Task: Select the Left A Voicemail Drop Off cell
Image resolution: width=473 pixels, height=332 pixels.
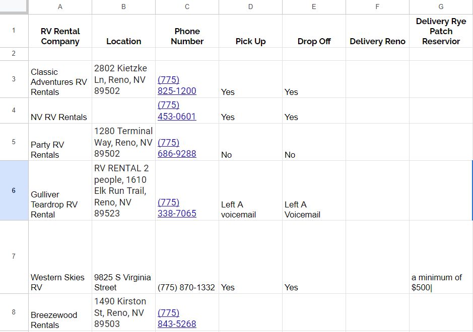Action: [x=314, y=190]
